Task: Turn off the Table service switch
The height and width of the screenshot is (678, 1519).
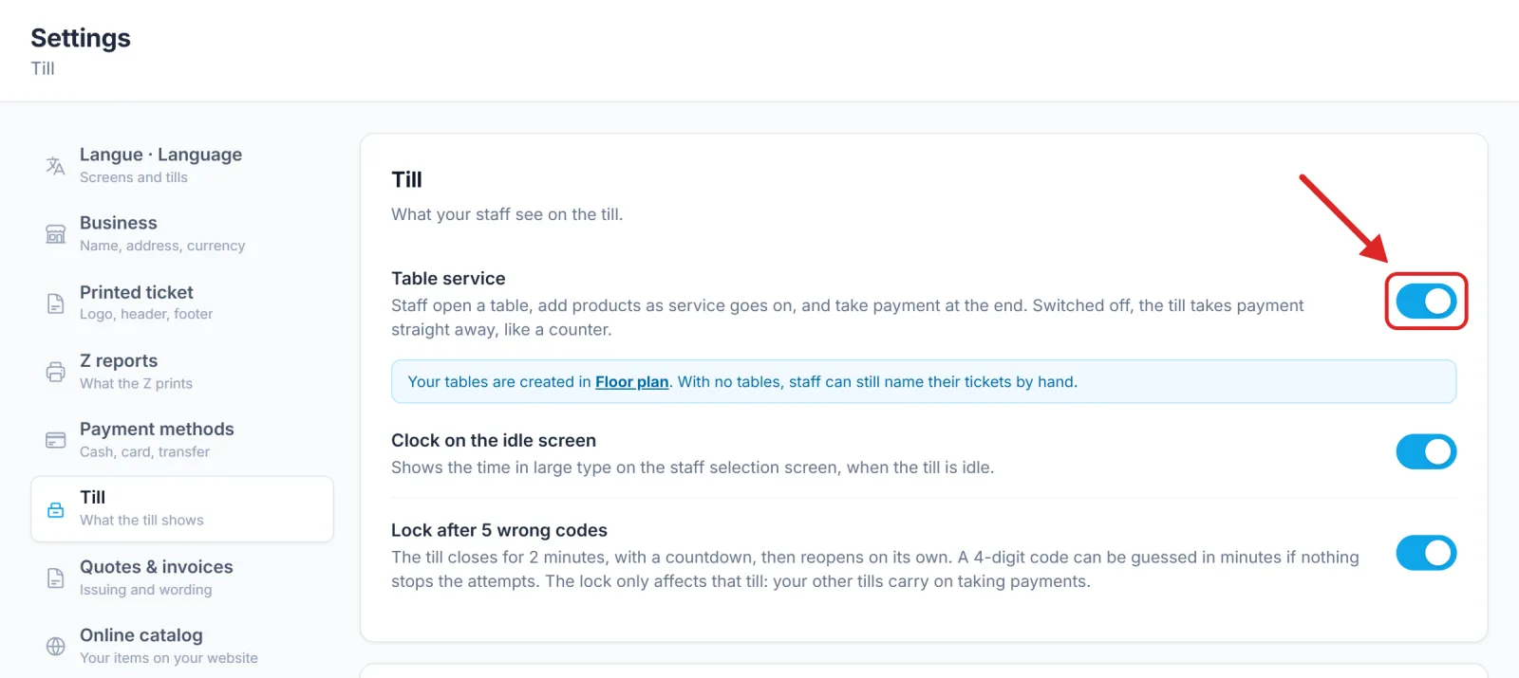Action: pyautogui.click(x=1426, y=302)
